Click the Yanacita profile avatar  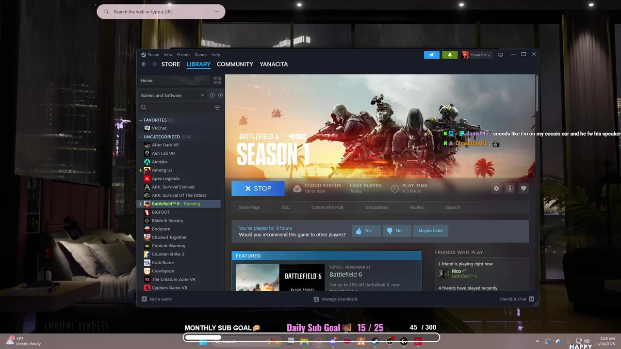pos(465,55)
